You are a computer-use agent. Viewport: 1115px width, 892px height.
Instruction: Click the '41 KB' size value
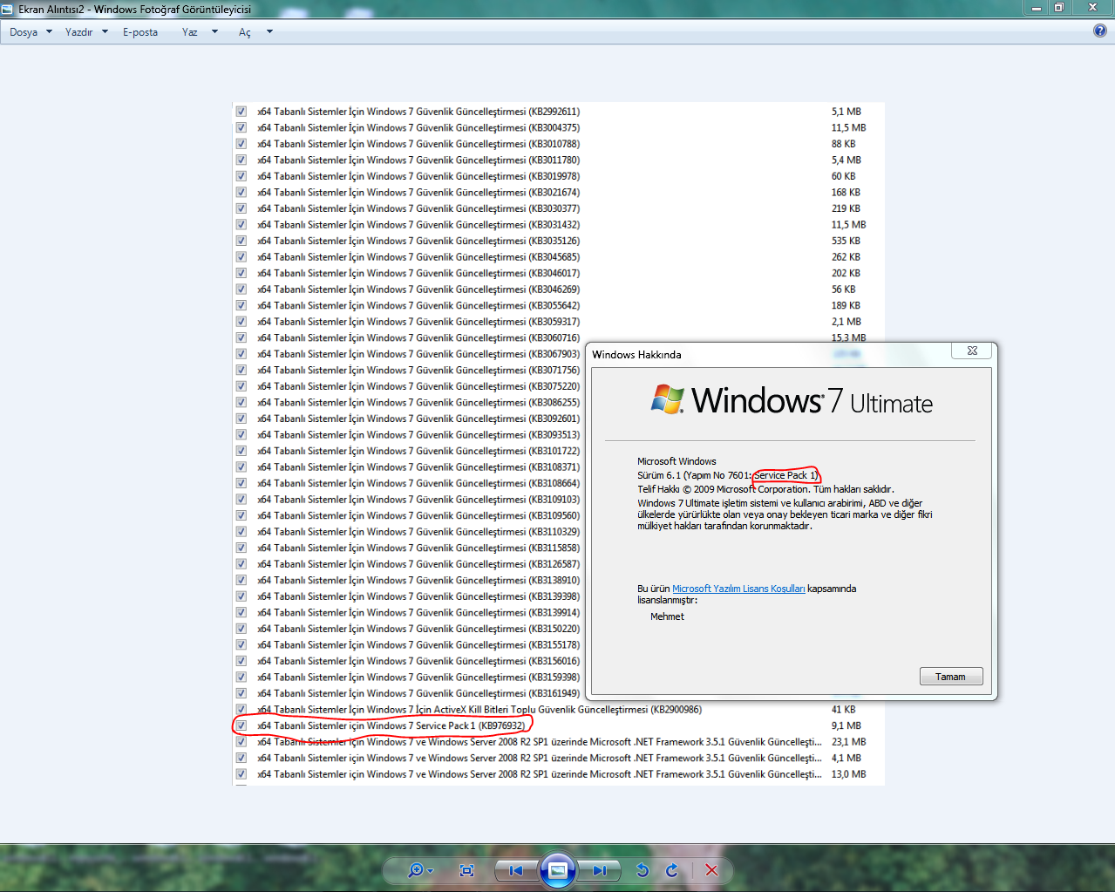pyautogui.click(x=844, y=710)
